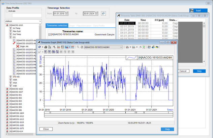Go to the next period arrow
The image size is (213, 138).
click(69, 52)
